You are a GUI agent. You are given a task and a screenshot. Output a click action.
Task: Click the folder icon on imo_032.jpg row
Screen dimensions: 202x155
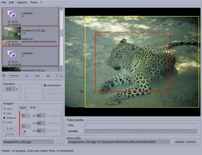(5, 42)
